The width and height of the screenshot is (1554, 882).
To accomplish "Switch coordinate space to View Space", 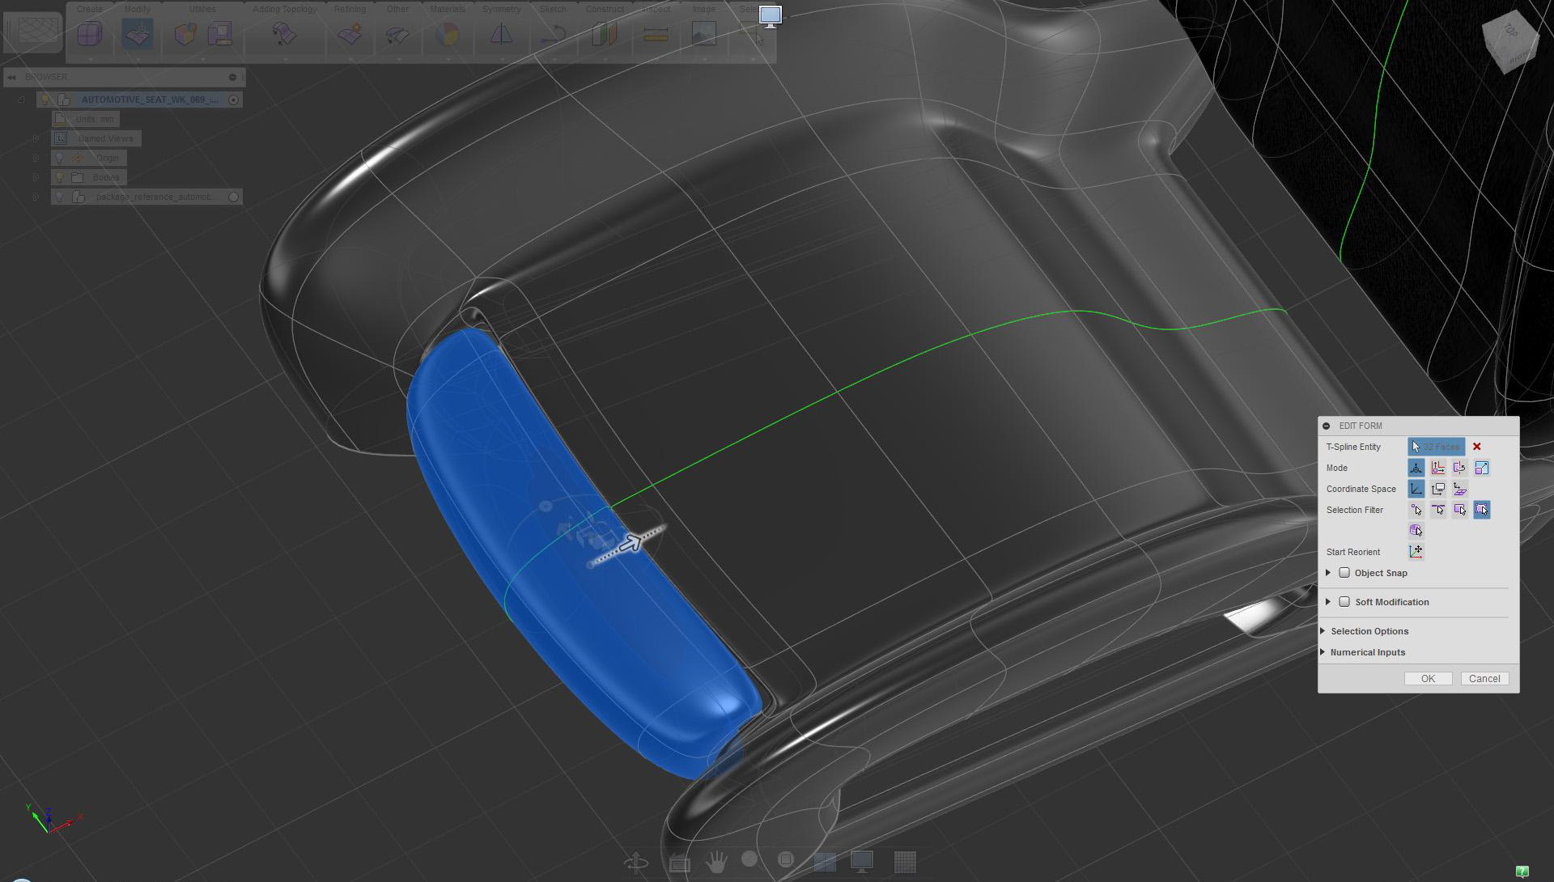I will click(1437, 489).
